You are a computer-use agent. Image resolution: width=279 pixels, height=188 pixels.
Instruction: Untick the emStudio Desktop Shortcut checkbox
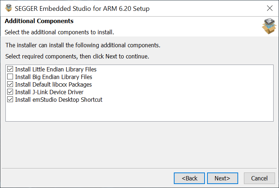(x=10, y=100)
